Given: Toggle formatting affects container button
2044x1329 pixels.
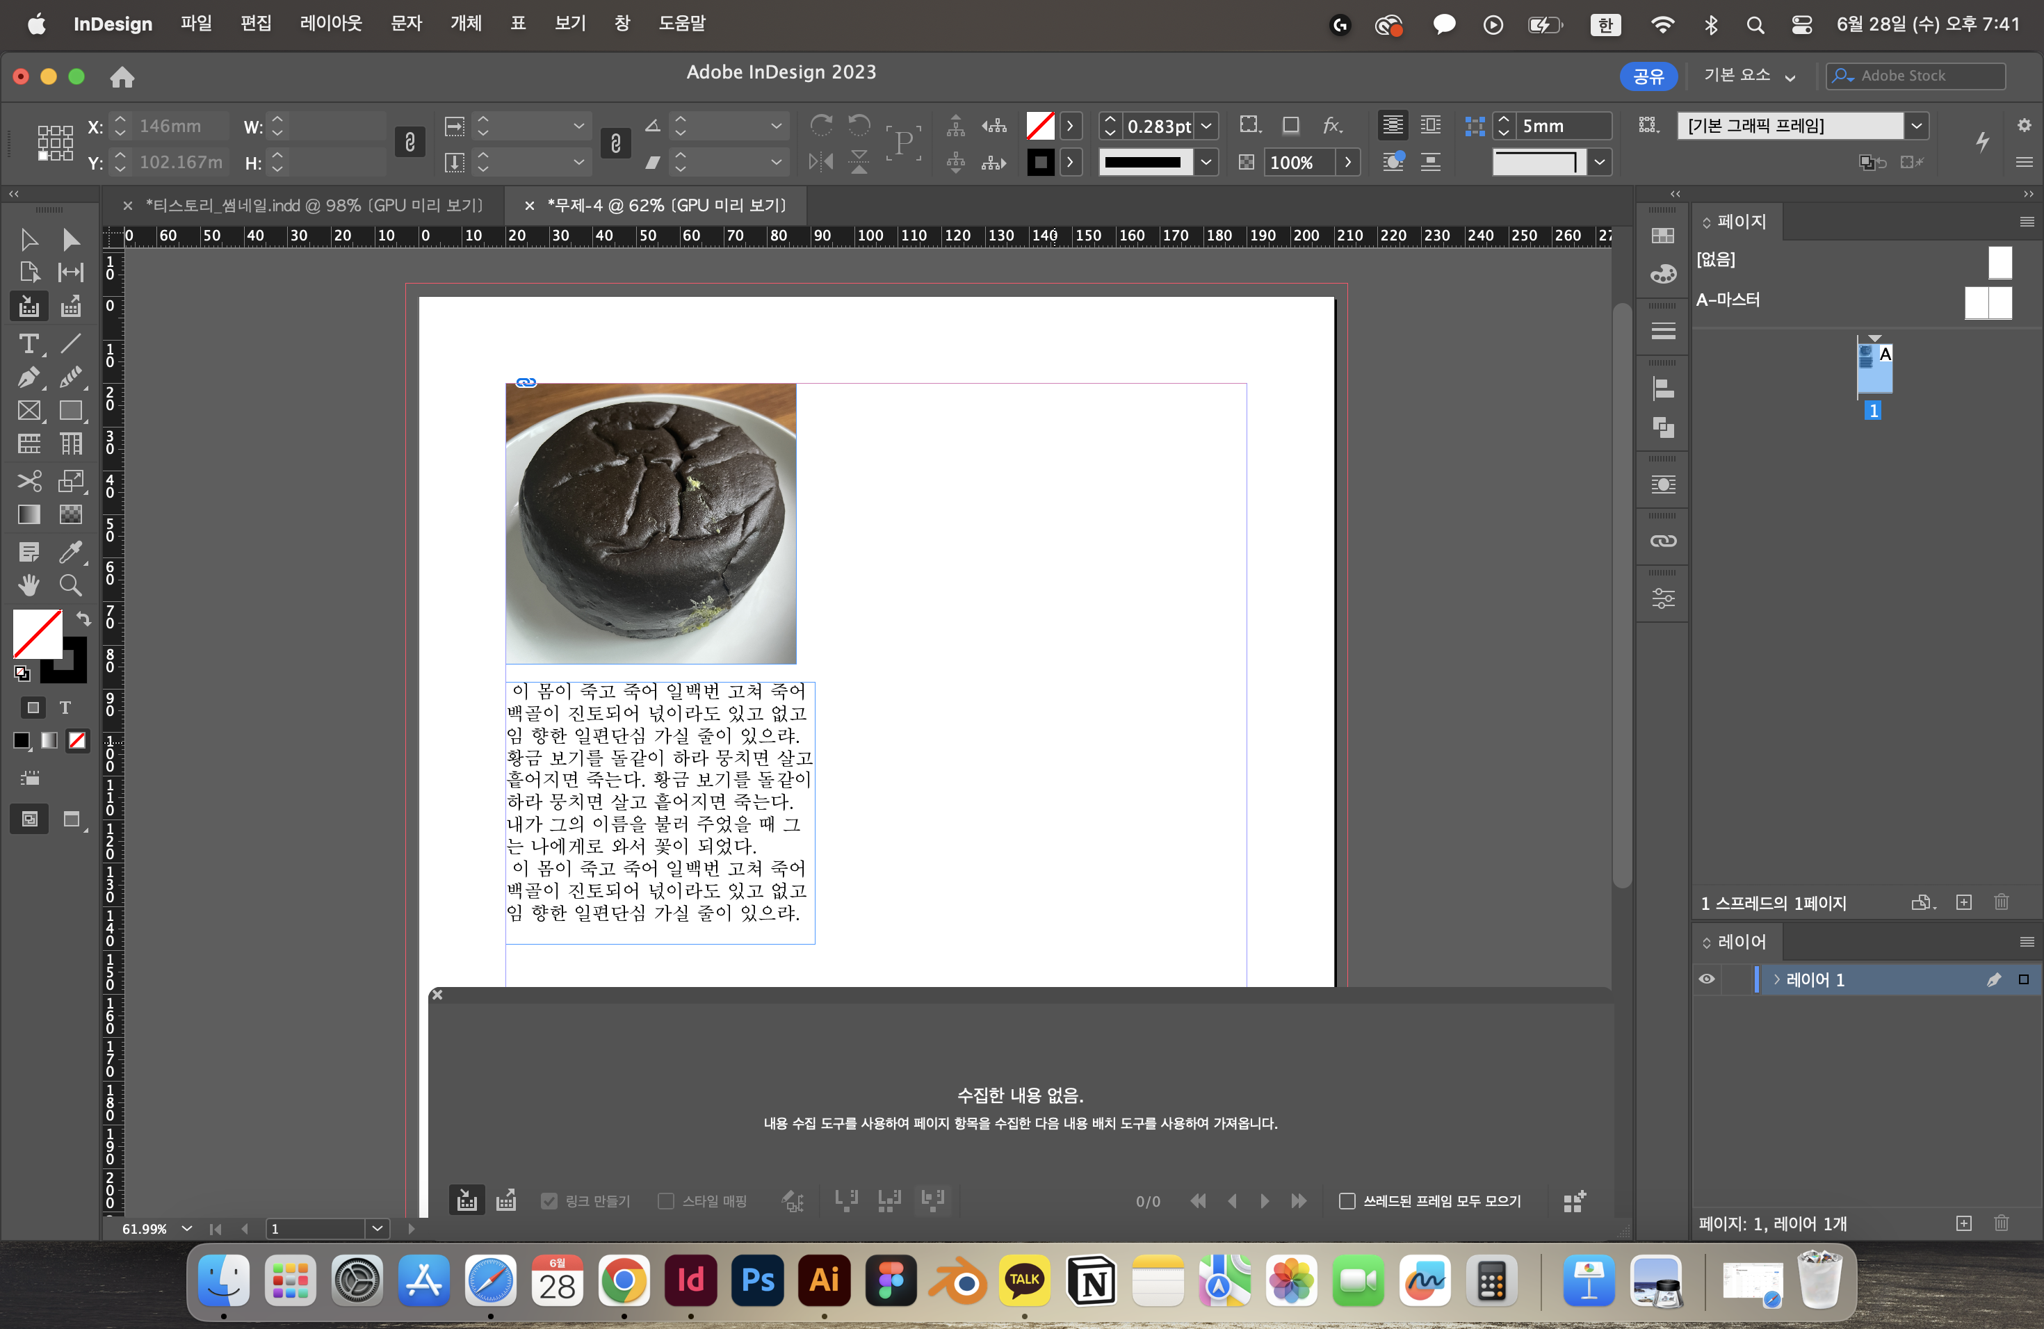Looking at the screenshot, I should [33, 708].
